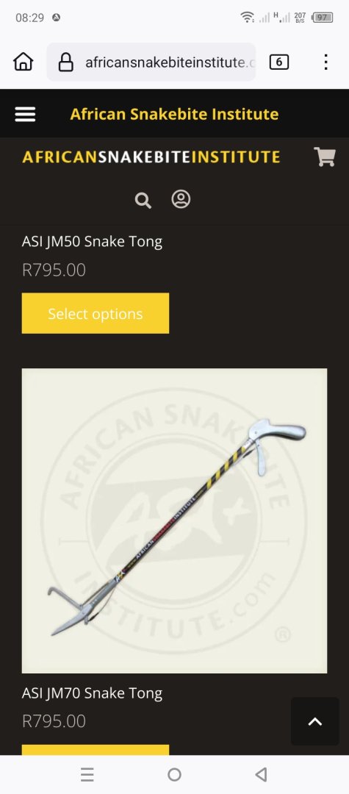Open the browser three-dot menu
Viewport: 349px width, 794px height.
point(325,62)
